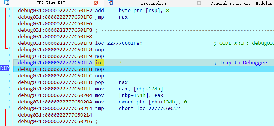Click label loc_22777C601F8:
Screen dimensions: 274x126
point(119,43)
